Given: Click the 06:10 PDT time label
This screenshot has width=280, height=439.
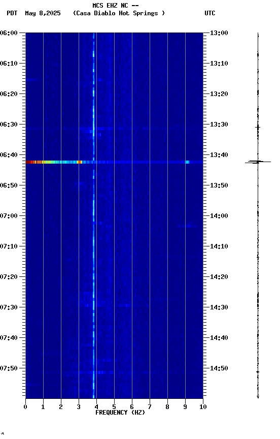Looking at the screenshot, I should coord(9,64).
